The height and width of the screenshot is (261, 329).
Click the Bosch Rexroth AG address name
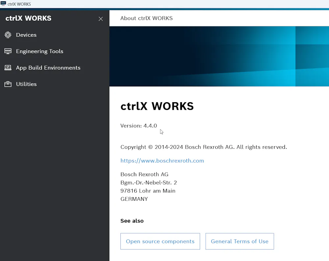pos(144,175)
